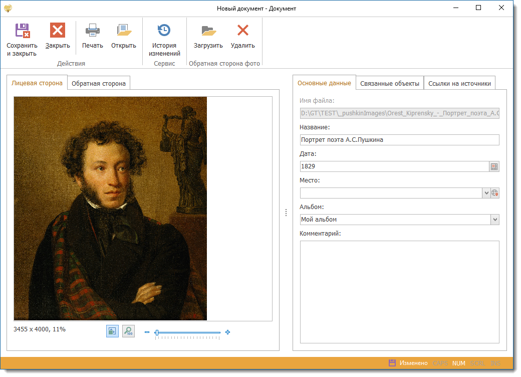Open the Связанные объекты tab

tap(390, 84)
